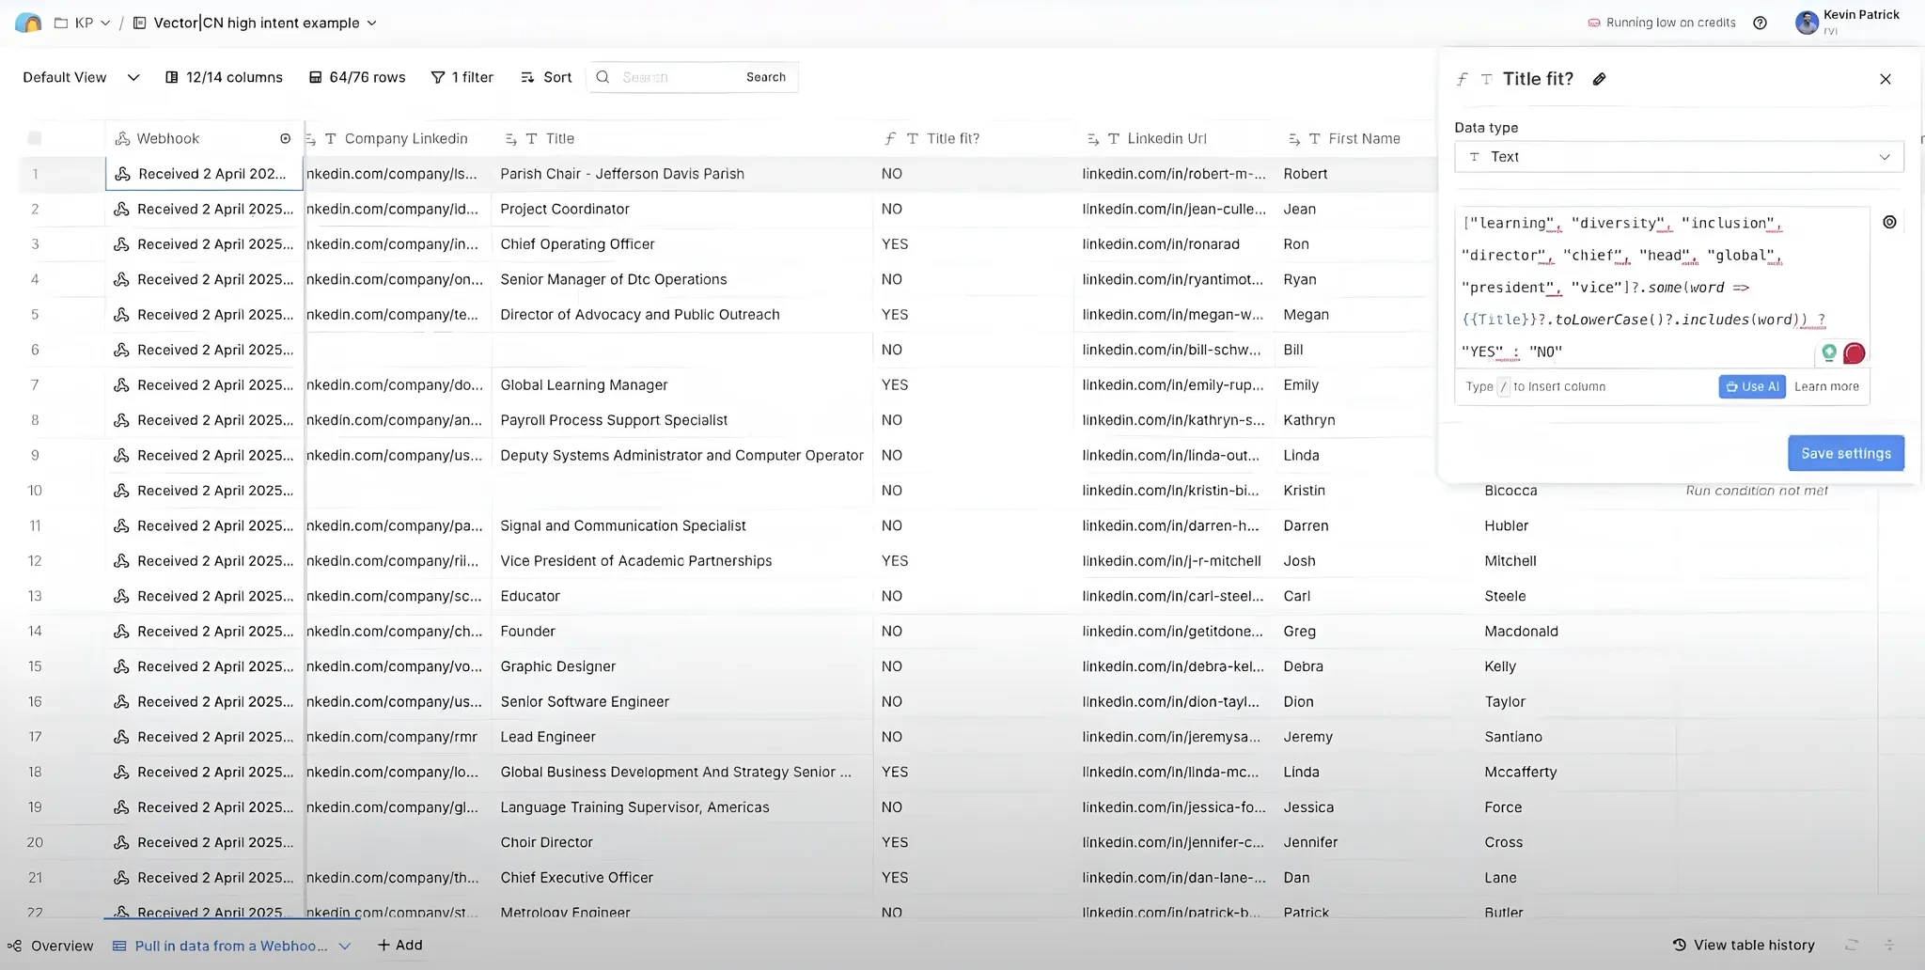Open the help question mark icon
This screenshot has width=1925, height=970.
pos(1761,23)
